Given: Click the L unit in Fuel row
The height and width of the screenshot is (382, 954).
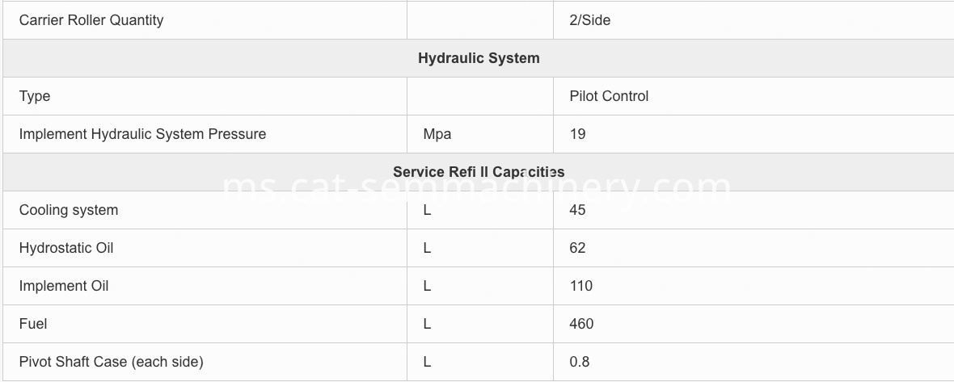Looking at the screenshot, I should [x=427, y=324].
